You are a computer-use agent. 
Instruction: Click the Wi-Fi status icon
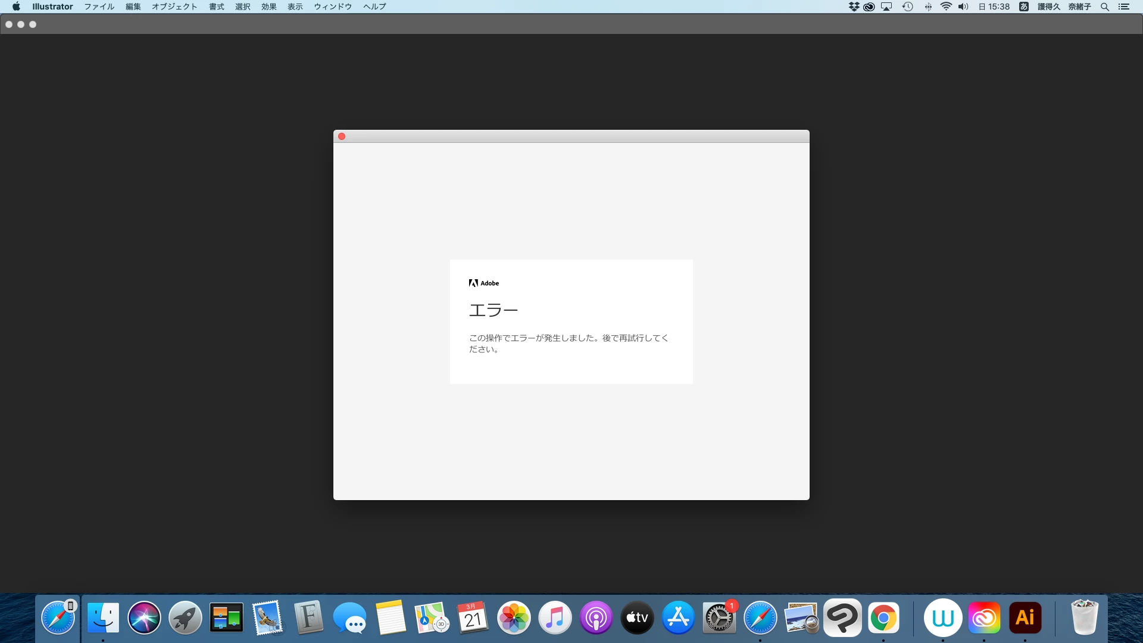tap(945, 7)
